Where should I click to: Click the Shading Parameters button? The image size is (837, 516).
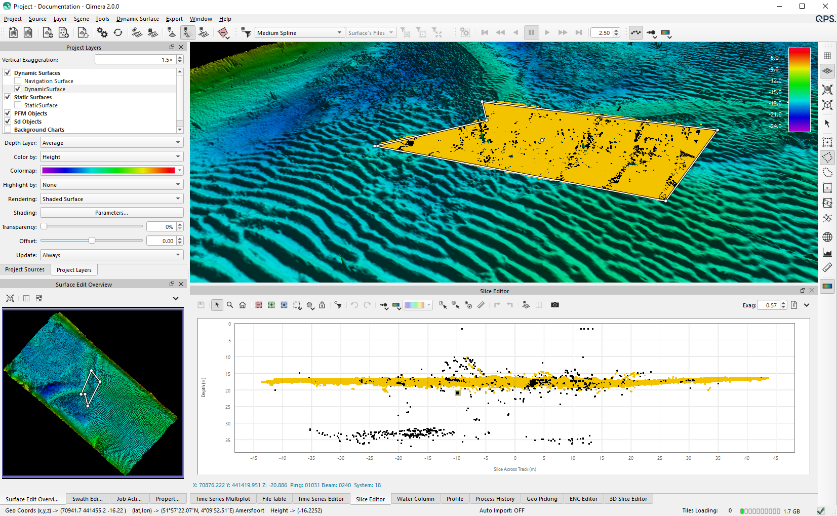pos(111,213)
